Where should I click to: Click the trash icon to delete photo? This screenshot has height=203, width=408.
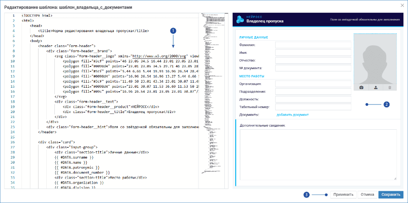pyautogui.click(x=389, y=87)
